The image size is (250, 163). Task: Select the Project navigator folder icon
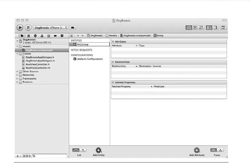click(22, 36)
